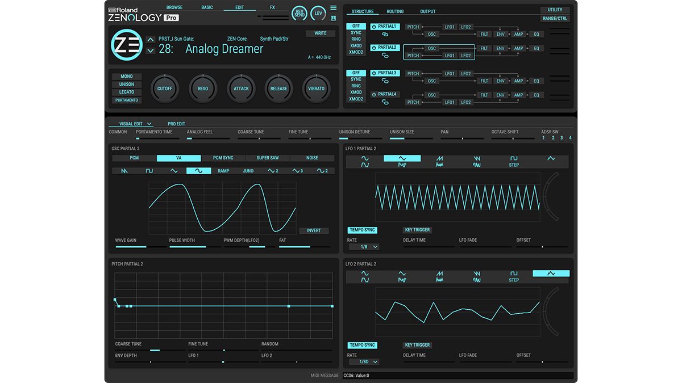
Task: Click the CUTOFF knob
Action: pos(165,89)
